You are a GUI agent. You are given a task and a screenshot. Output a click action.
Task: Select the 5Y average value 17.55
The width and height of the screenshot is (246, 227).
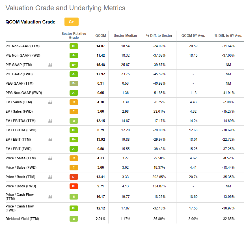(x=193, y=208)
